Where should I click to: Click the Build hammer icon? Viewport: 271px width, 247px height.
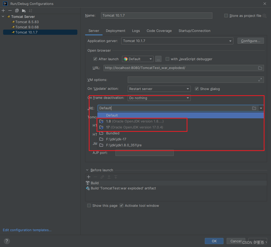point(88,183)
